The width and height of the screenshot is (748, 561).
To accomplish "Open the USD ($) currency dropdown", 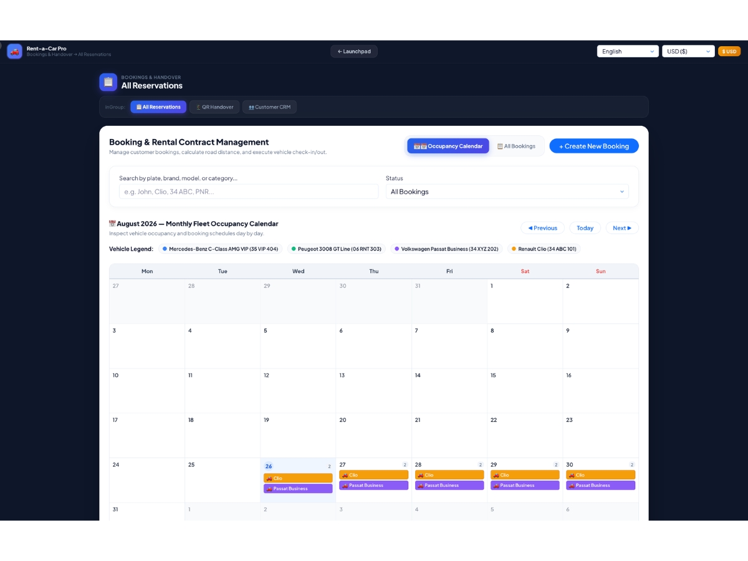I will pos(688,51).
